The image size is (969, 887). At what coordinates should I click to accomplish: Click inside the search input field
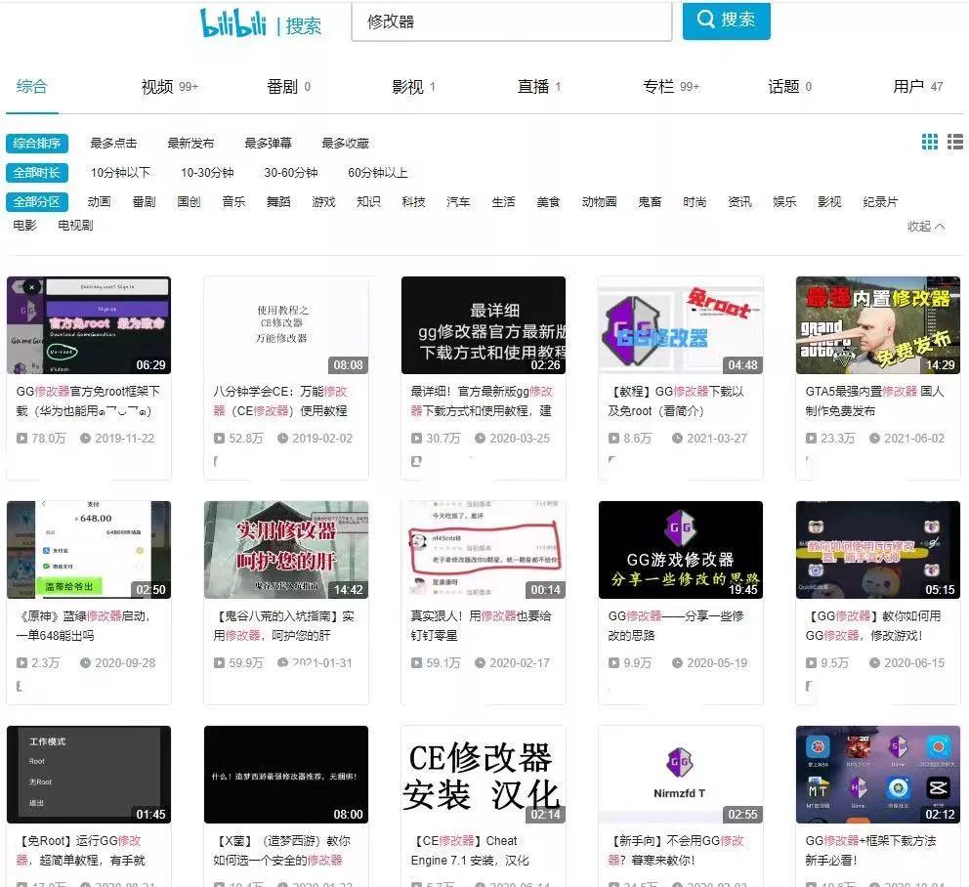point(508,21)
